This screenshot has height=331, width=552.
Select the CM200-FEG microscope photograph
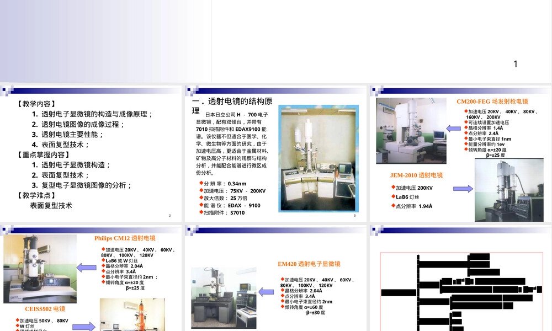pyautogui.click(x=411, y=131)
